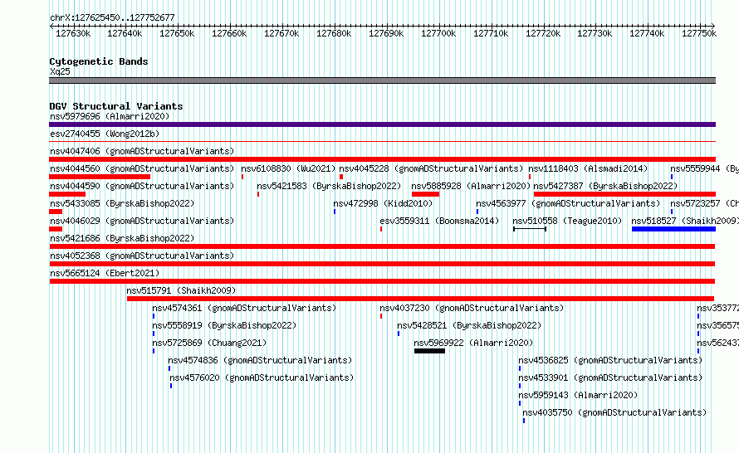Click the 127690k ruler label
This screenshot has height=453, width=739.
(386, 33)
